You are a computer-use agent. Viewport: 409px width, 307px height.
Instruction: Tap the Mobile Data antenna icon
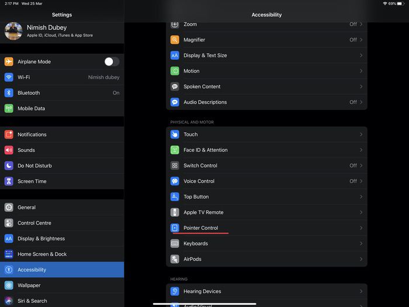click(x=9, y=108)
